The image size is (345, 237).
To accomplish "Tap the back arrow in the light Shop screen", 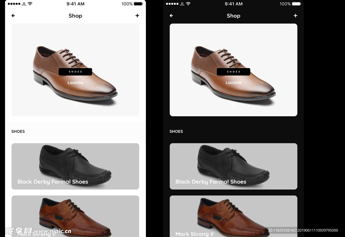I will [x=13, y=15].
